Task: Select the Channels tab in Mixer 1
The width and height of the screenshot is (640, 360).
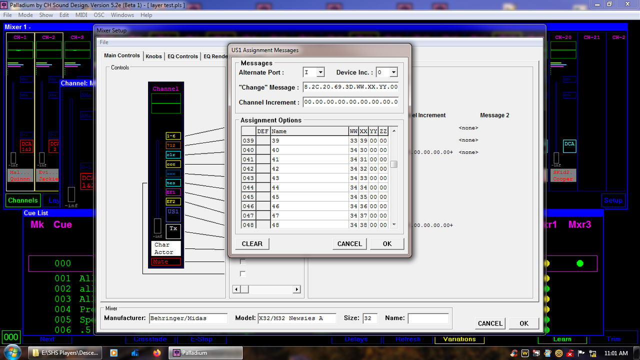Action: click(22, 200)
